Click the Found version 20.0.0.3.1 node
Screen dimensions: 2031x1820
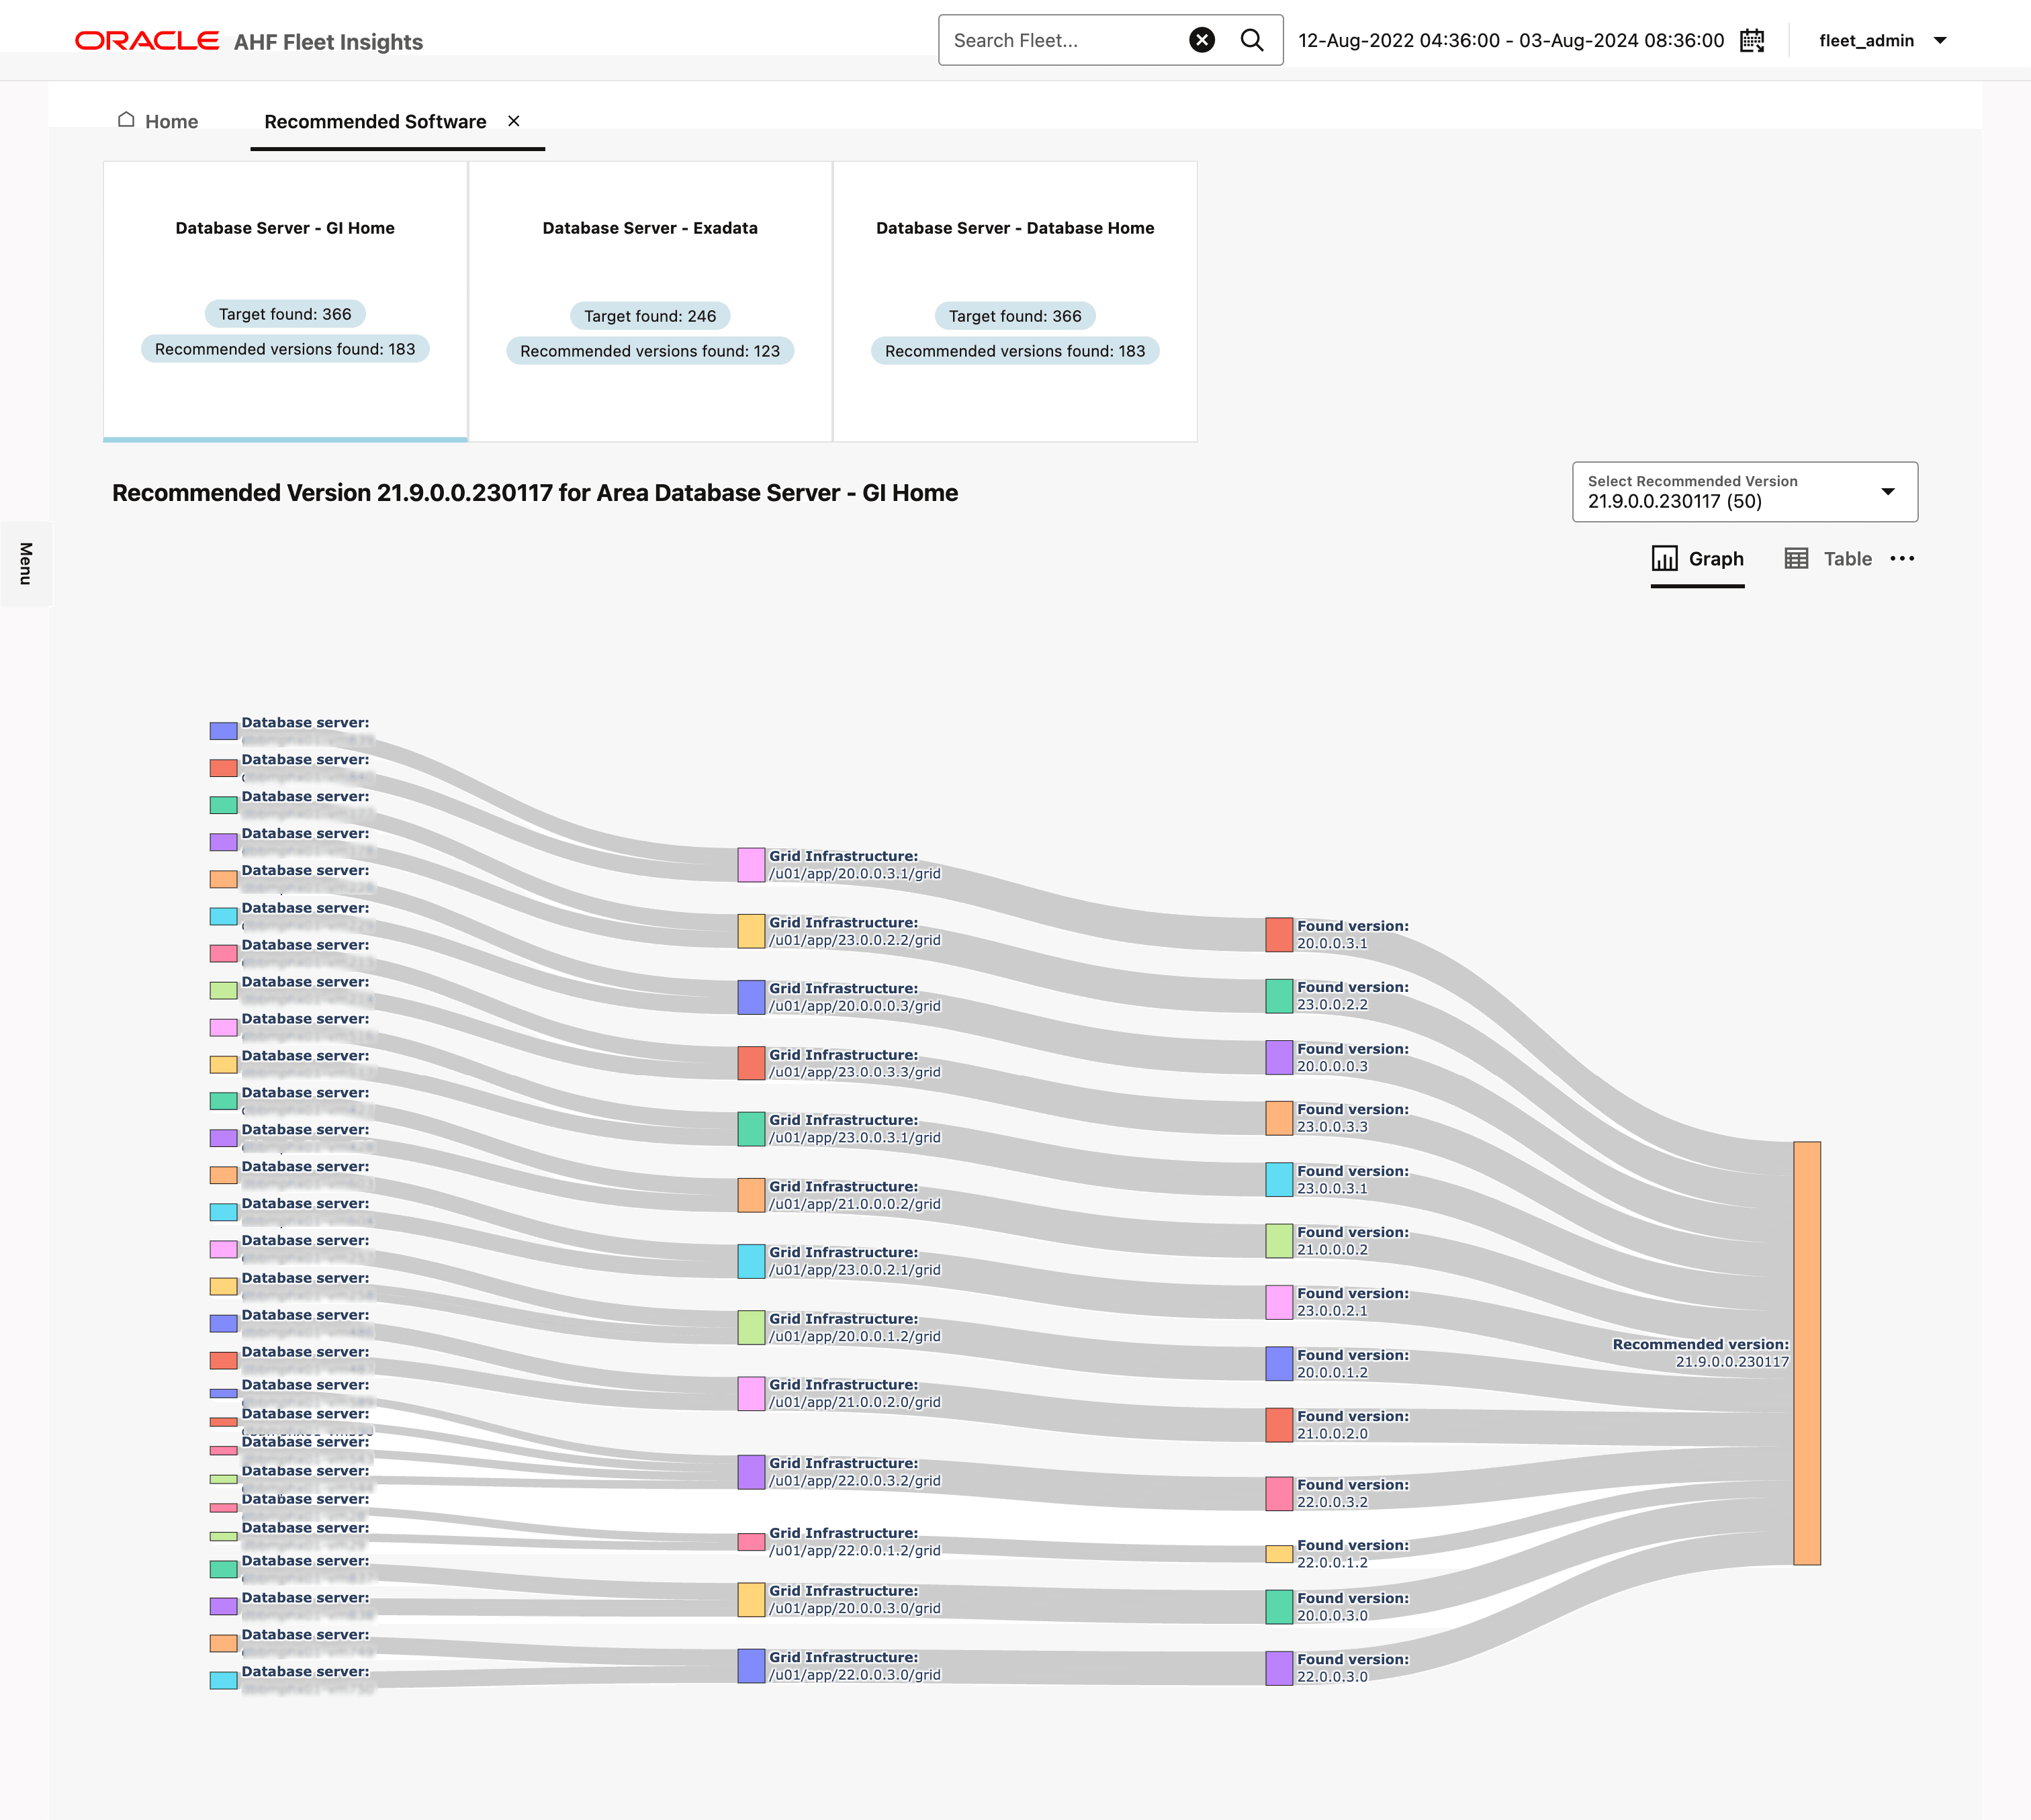(1279, 934)
